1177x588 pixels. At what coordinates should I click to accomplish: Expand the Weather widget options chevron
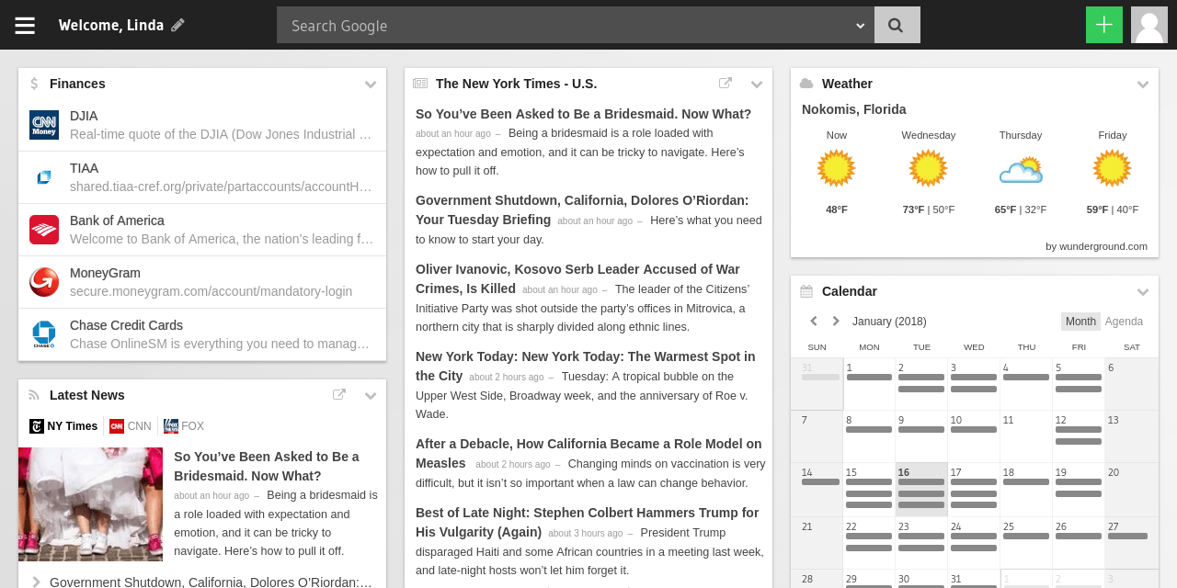1143,85
